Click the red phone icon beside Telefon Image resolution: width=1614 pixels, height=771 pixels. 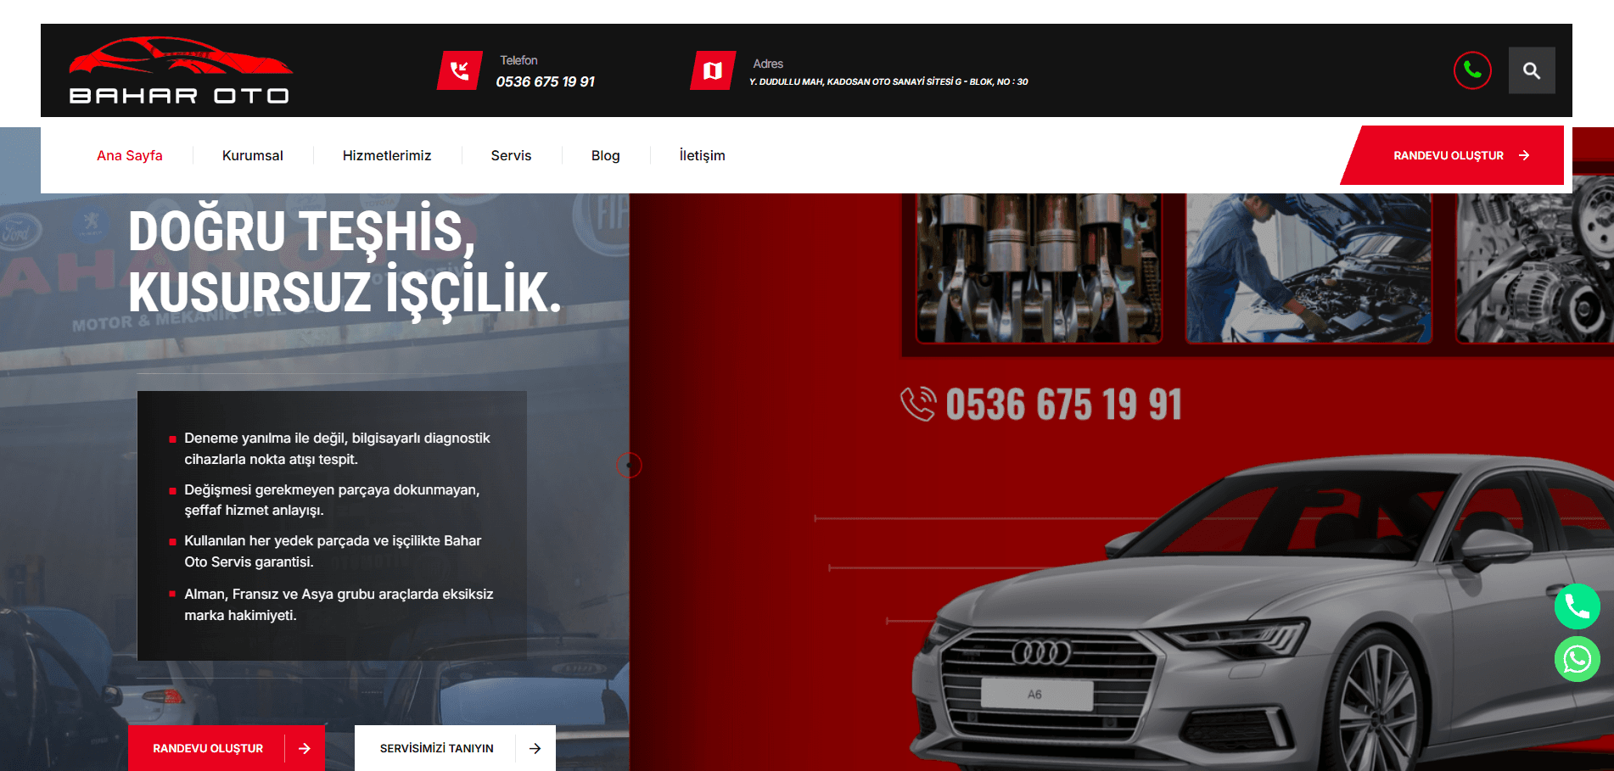point(460,70)
